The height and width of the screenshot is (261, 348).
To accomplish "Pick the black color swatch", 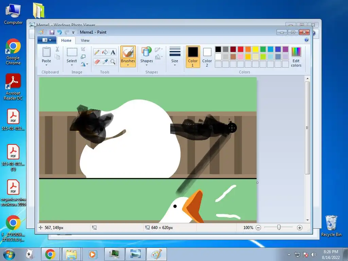I will pyautogui.click(x=218, y=49).
